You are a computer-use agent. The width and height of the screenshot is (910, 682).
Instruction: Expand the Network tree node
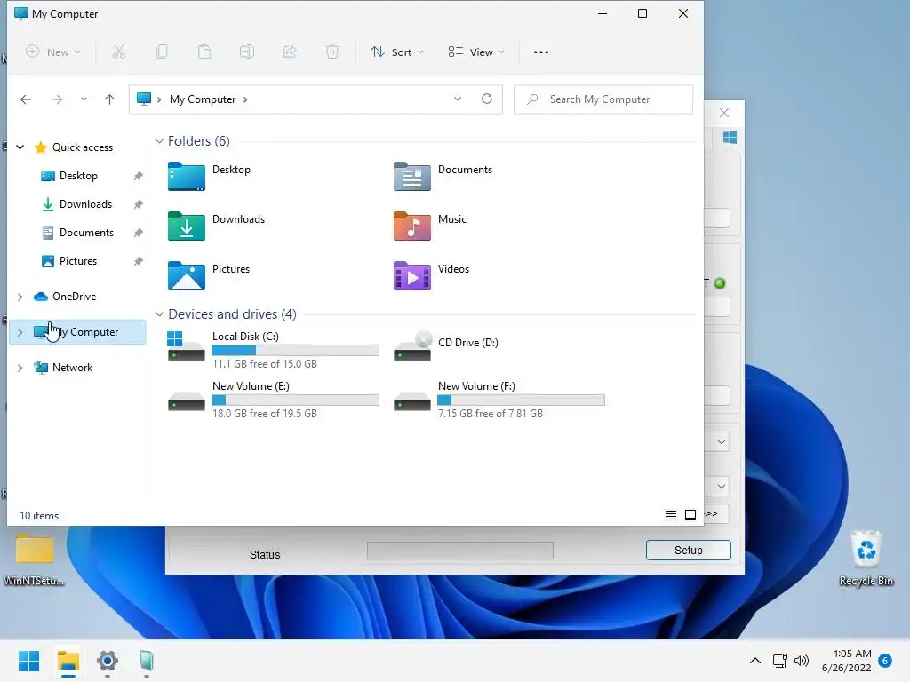coord(20,368)
